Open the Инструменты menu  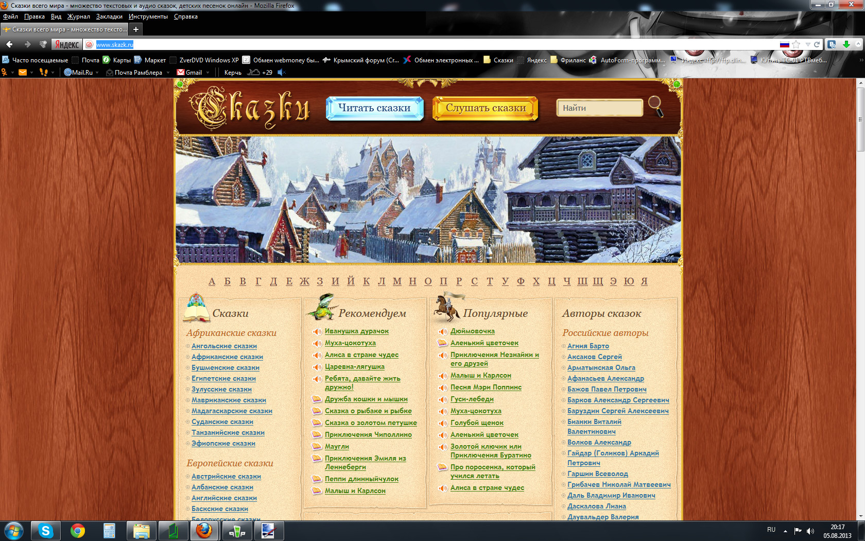coord(148,16)
